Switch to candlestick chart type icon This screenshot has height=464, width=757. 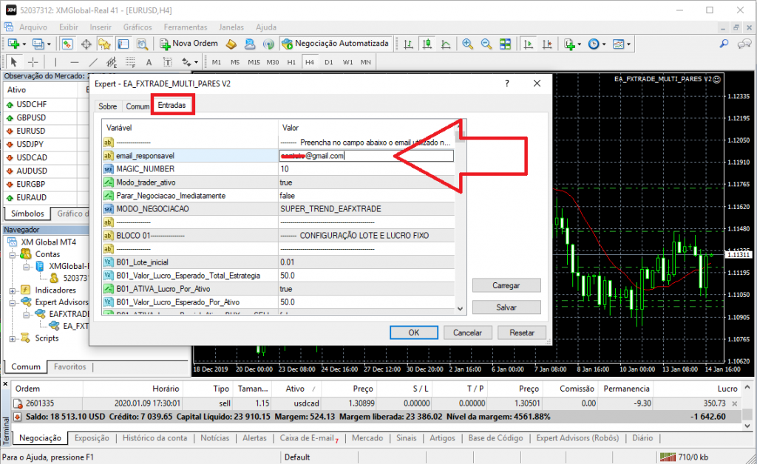[x=427, y=44]
